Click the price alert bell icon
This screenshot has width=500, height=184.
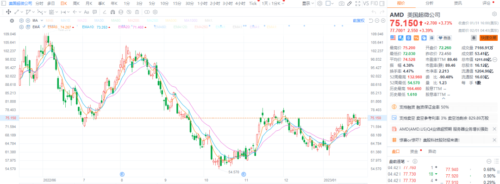click(474, 38)
